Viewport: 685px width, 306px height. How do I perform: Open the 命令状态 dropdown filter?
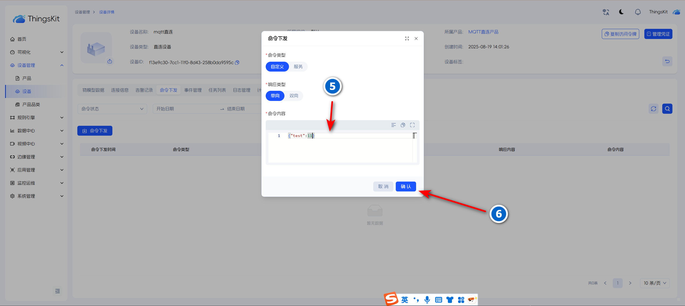pos(112,109)
